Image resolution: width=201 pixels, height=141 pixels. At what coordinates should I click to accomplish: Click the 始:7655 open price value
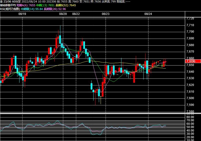[62, 1]
